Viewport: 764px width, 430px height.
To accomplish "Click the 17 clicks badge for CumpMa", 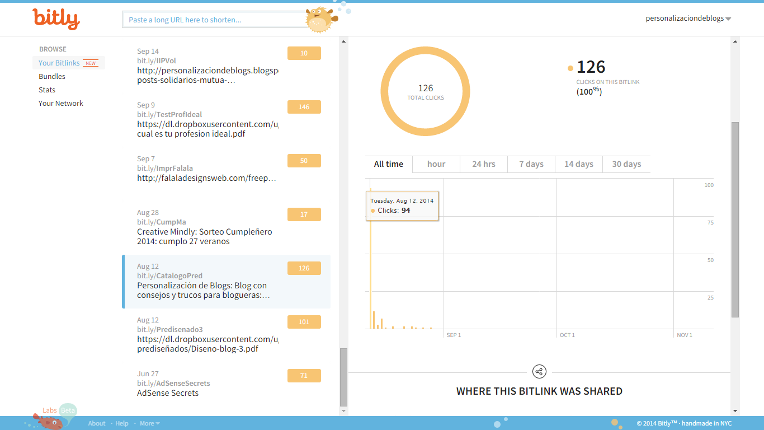I will coord(304,214).
